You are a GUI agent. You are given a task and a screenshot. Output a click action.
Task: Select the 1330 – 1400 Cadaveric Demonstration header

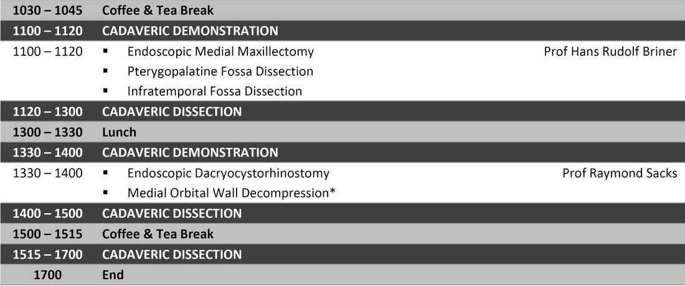pos(342,152)
